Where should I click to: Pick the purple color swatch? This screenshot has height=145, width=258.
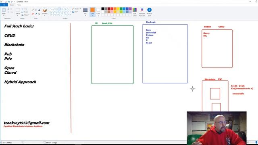(x=130, y=9)
